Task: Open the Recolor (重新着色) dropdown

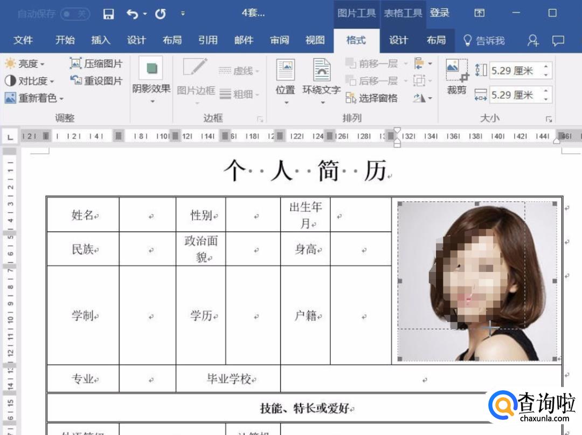Action: (x=34, y=98)
